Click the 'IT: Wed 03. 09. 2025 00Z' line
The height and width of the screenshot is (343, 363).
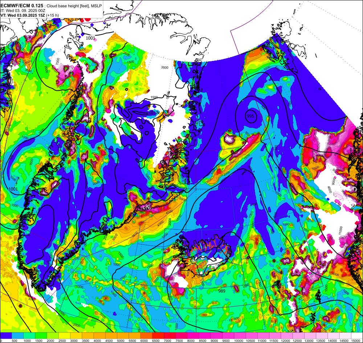tap(23, 11)
